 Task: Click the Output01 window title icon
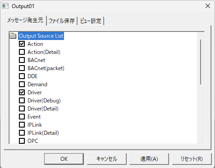click(5, 6)
